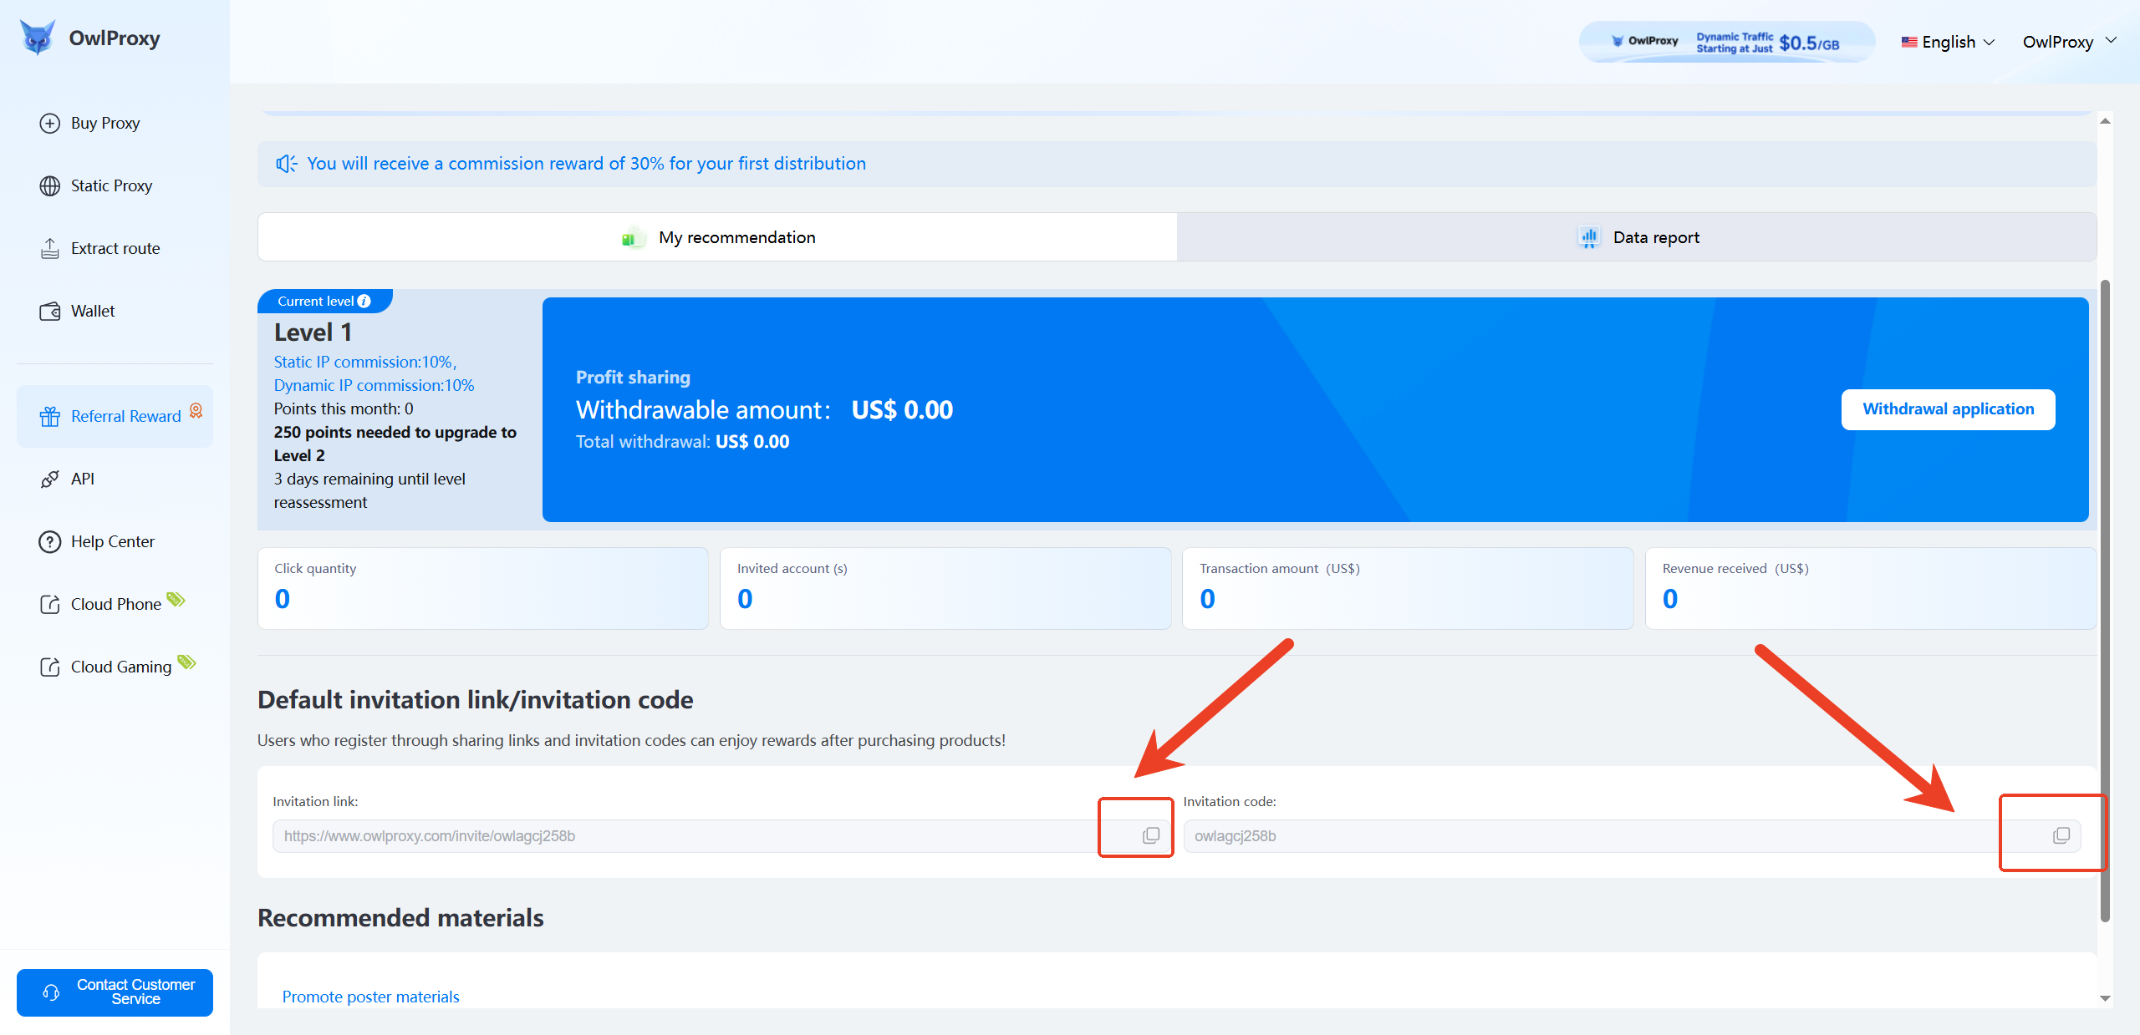
Task: Click the US flag language icon
Action: coord(1909,42)
